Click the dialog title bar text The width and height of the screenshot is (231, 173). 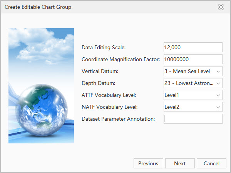38,7
